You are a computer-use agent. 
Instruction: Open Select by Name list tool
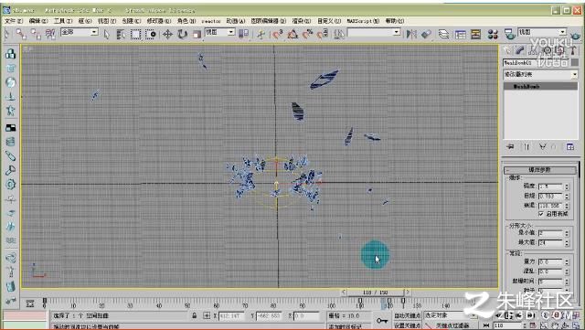tap(121, 35)
